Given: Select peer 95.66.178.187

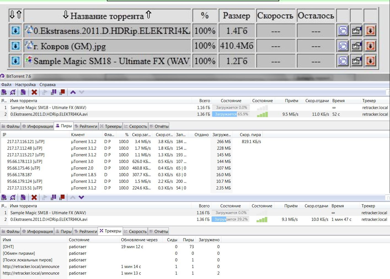Looking at the screenshot, I should coord(132,175).
